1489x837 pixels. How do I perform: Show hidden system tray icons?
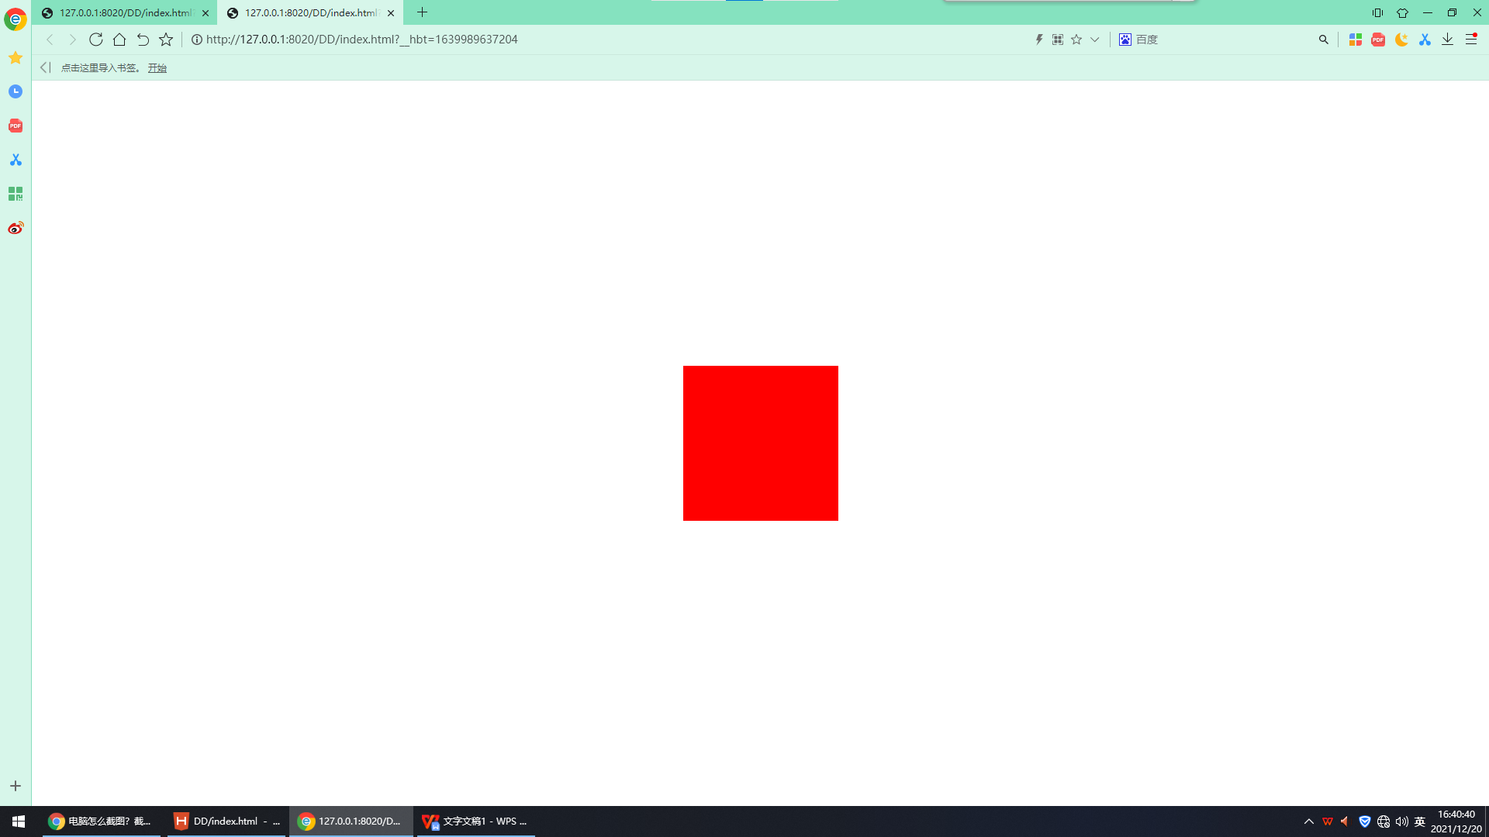(1309, 821)
